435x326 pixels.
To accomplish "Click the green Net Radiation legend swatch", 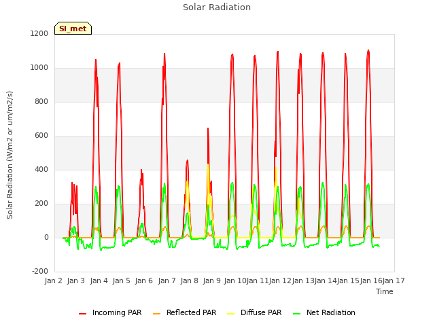I will 296,314.
